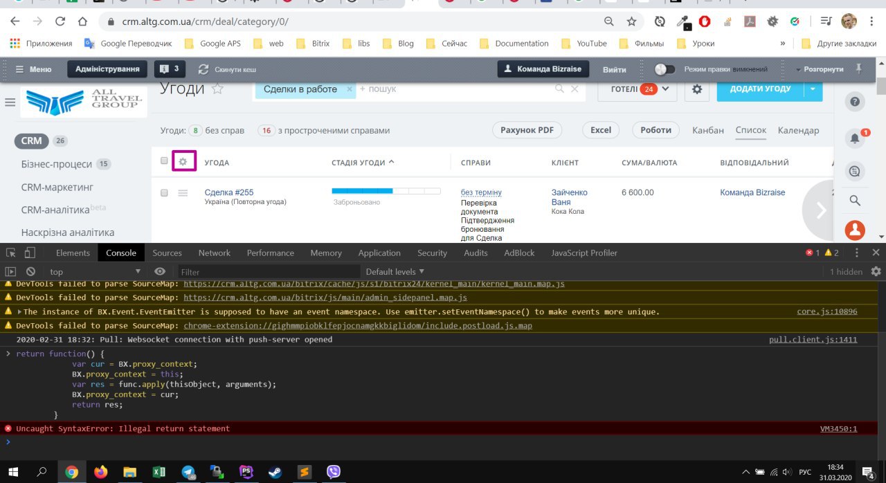Remove the Сделки в работе filter chip
Screen dimensions: 886x483
click(x=350, y=89)
